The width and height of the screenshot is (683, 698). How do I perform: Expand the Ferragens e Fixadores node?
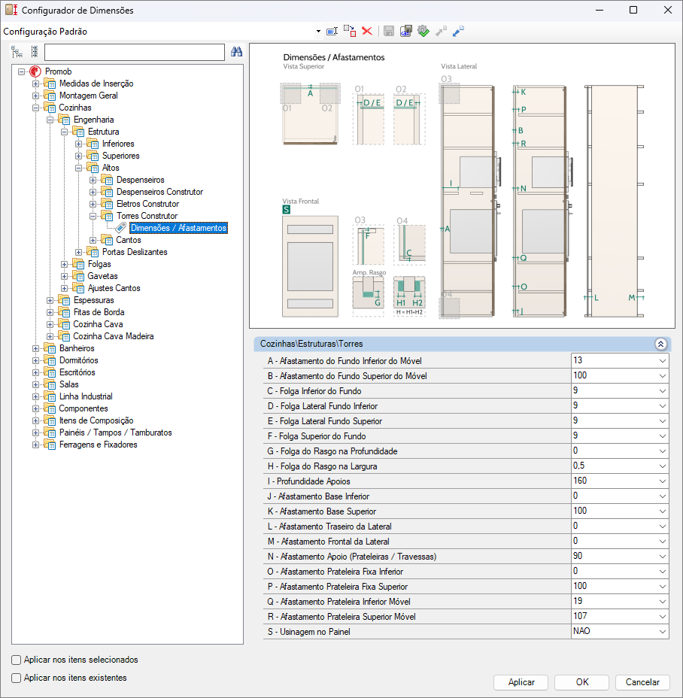(x=35, y=445)
